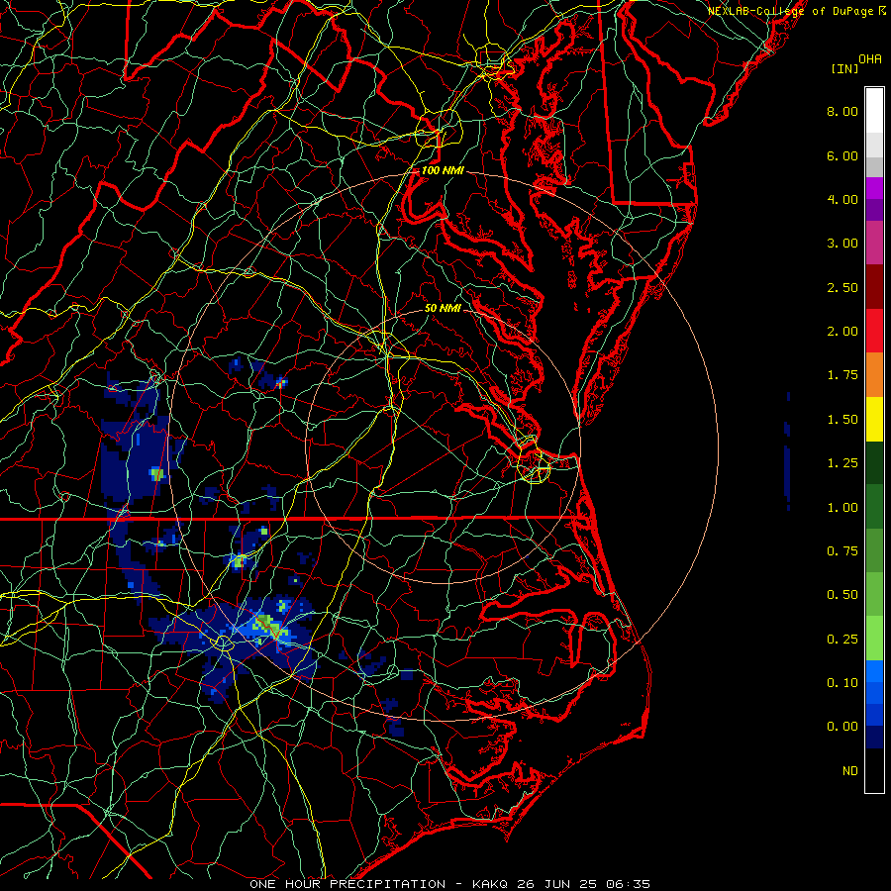This screenshot has height=891, width=891.
Task: Click the 1.00 legend value
Action: (842, 508)
